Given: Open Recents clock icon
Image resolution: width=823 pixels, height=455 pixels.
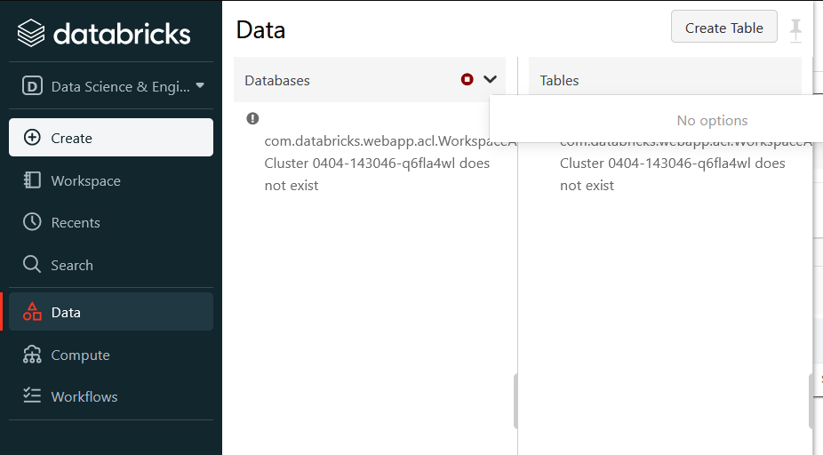Looking at the screenshot, I should [x=32, y=222].
